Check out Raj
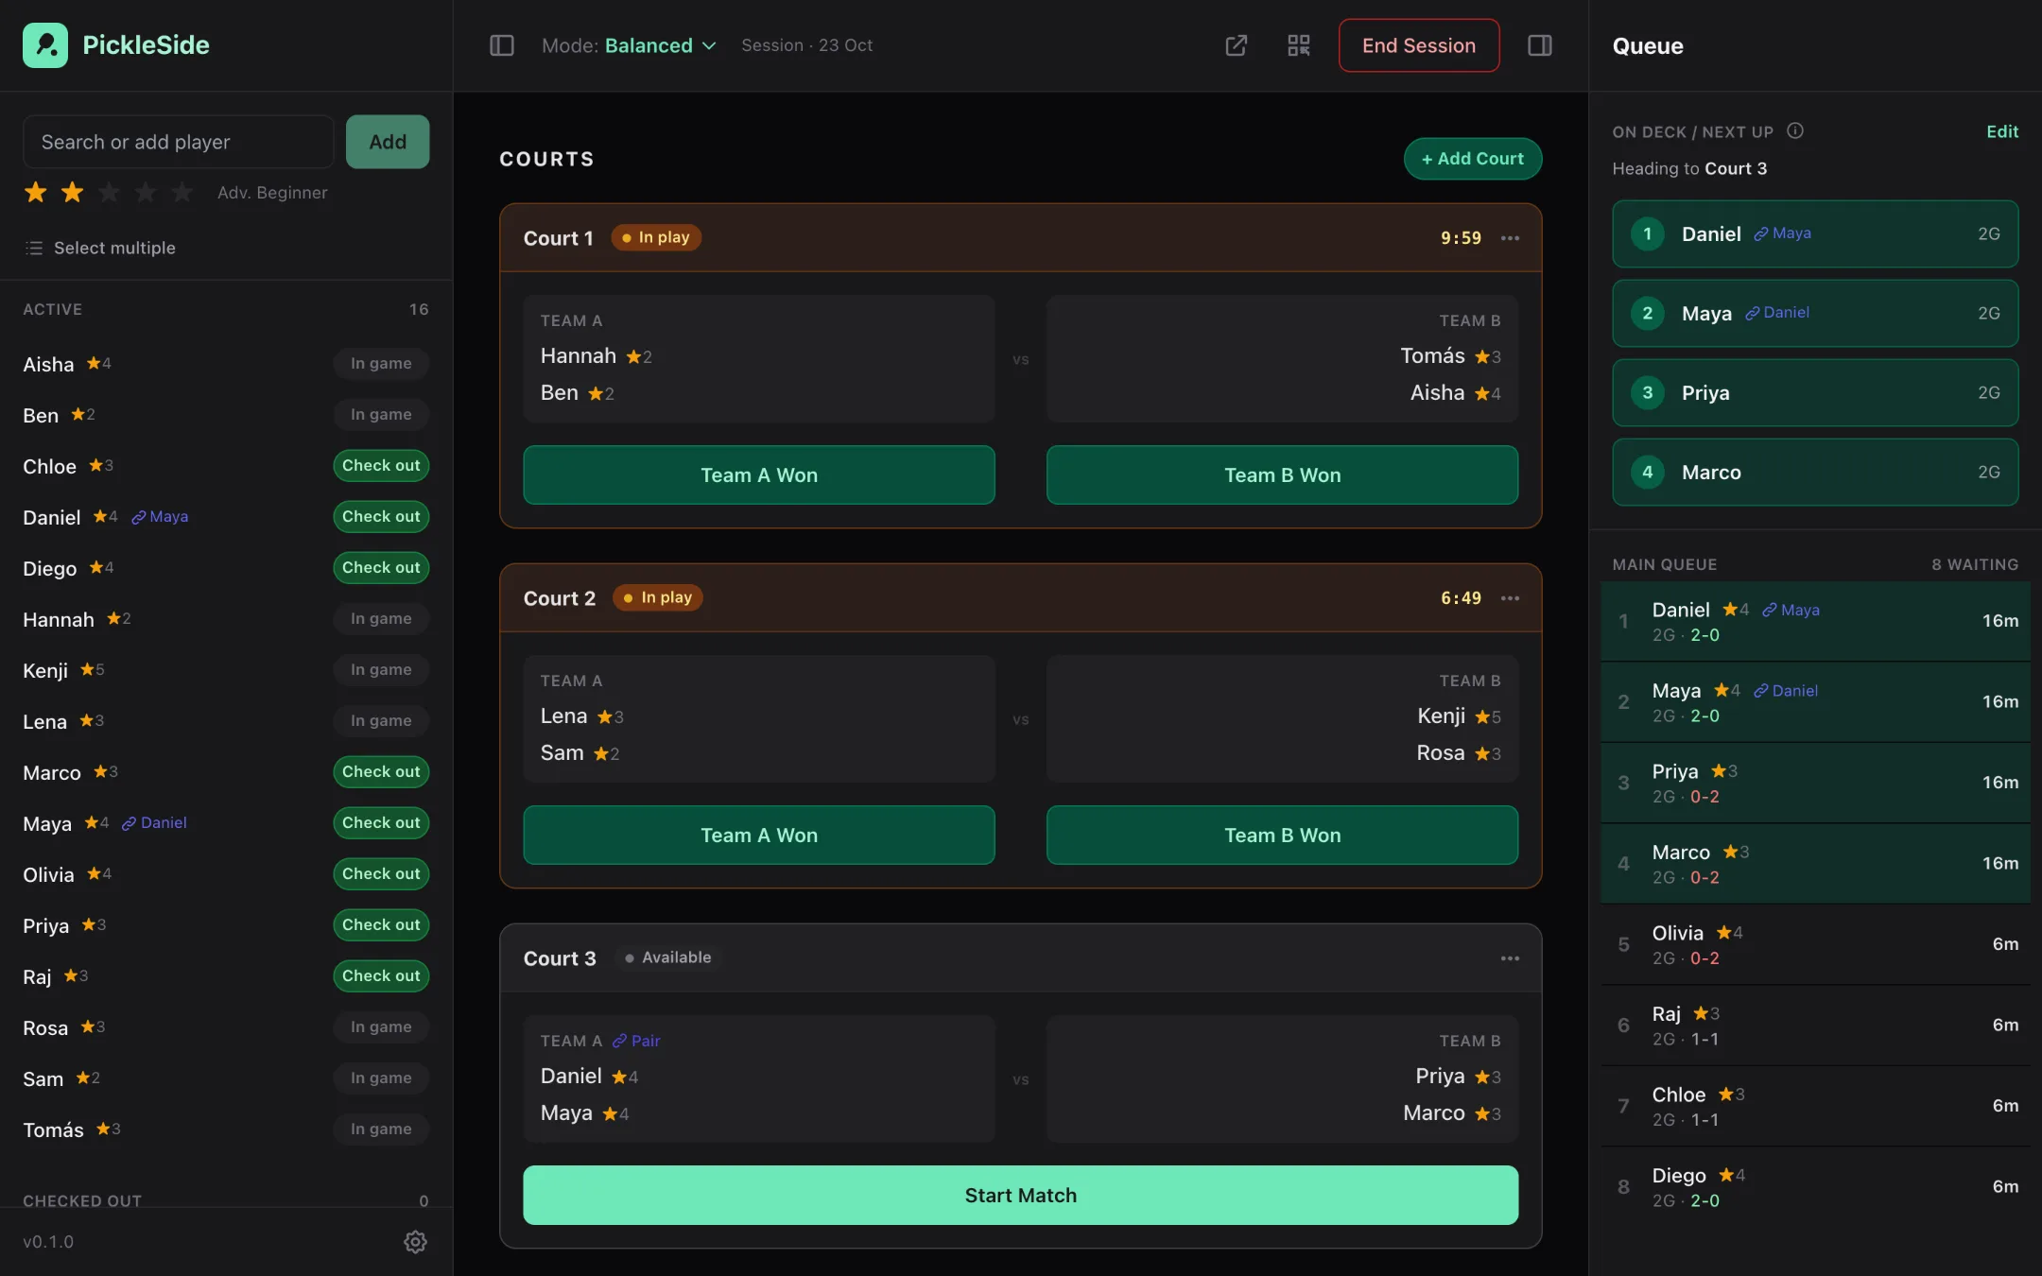 (x=381, y=975)
